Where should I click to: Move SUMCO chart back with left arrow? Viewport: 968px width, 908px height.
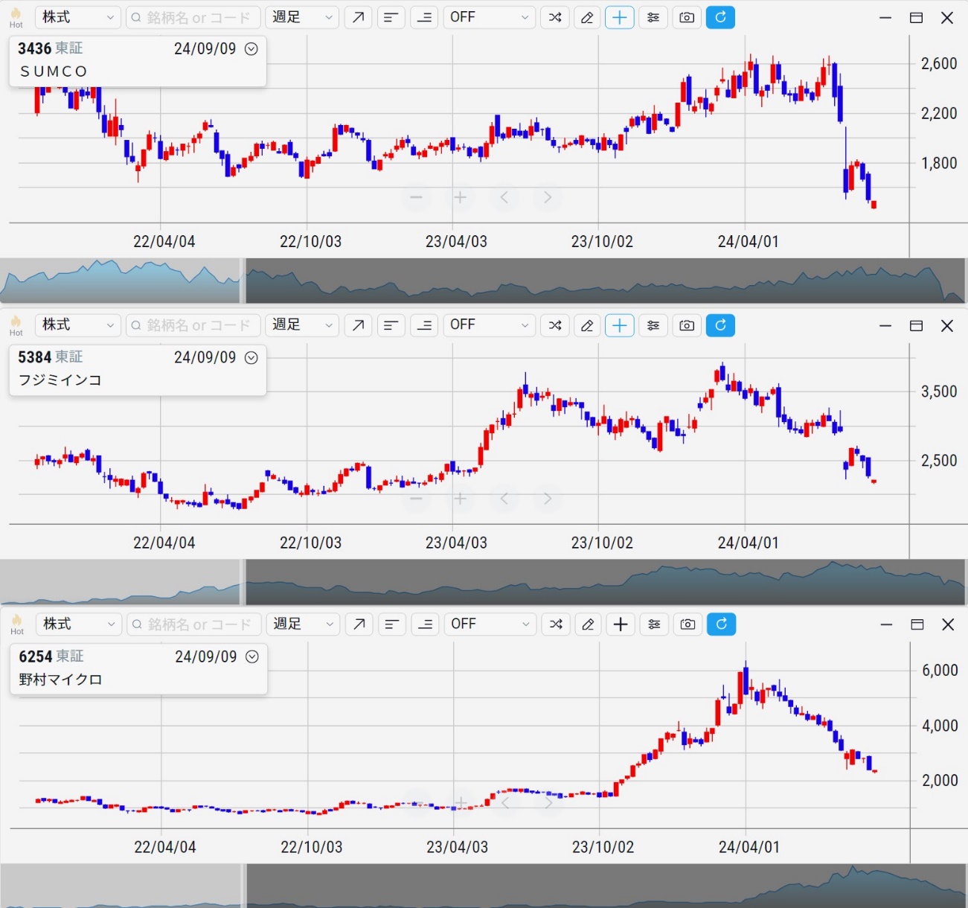504,197
